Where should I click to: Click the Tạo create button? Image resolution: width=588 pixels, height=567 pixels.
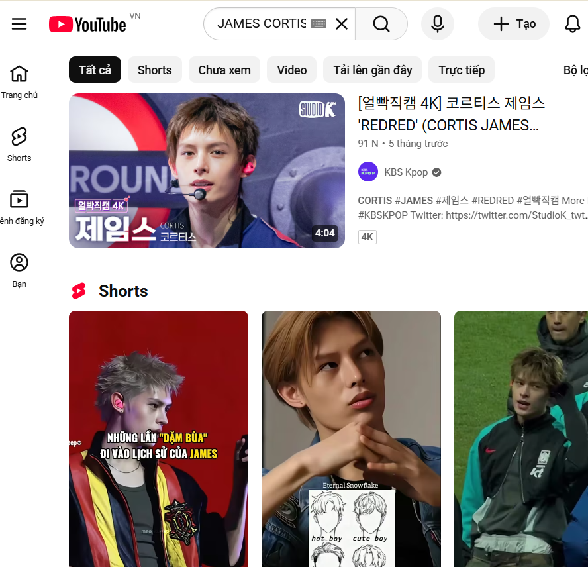514,24
